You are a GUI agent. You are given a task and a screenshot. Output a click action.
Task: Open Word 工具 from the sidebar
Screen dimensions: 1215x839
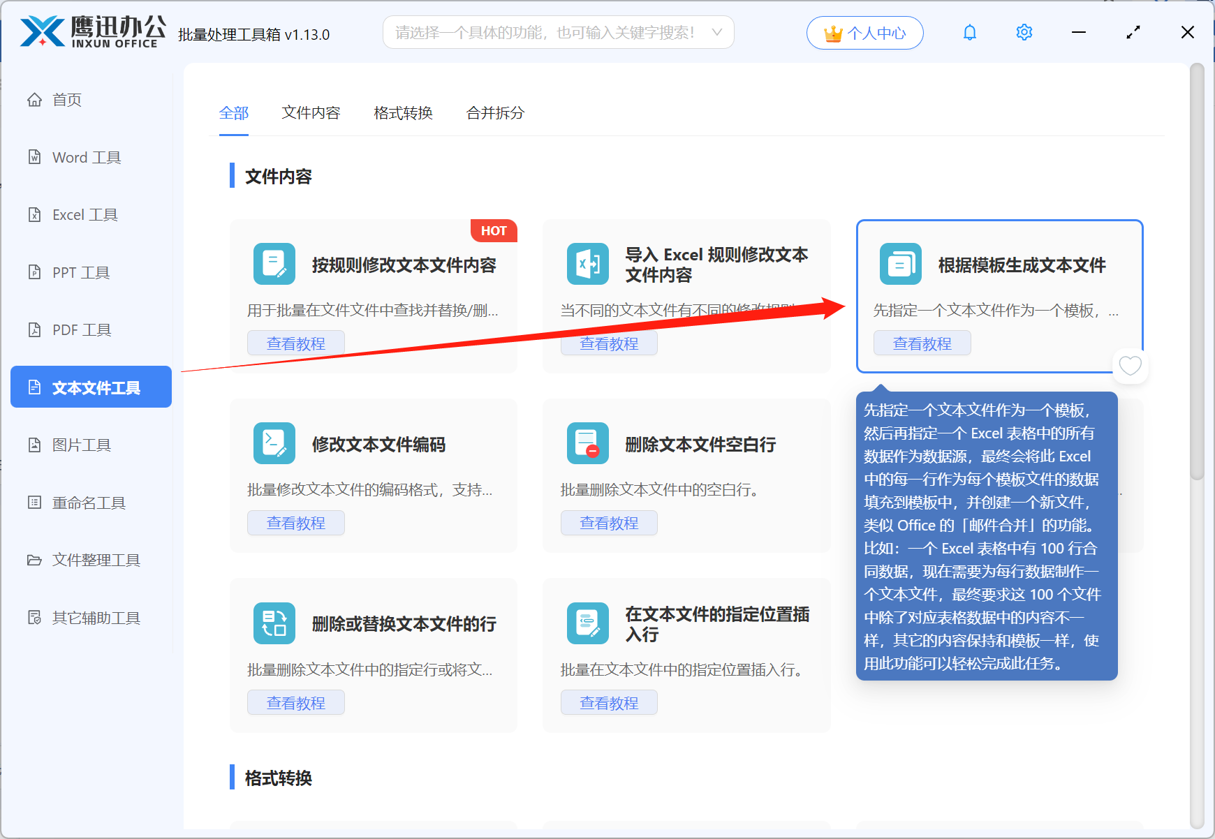point(85,157)
